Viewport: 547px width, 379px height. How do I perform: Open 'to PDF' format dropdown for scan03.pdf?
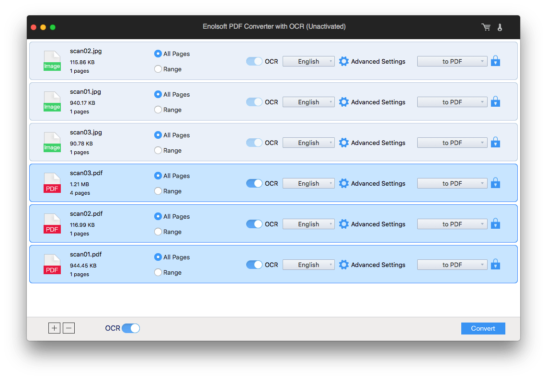(452, 183)
